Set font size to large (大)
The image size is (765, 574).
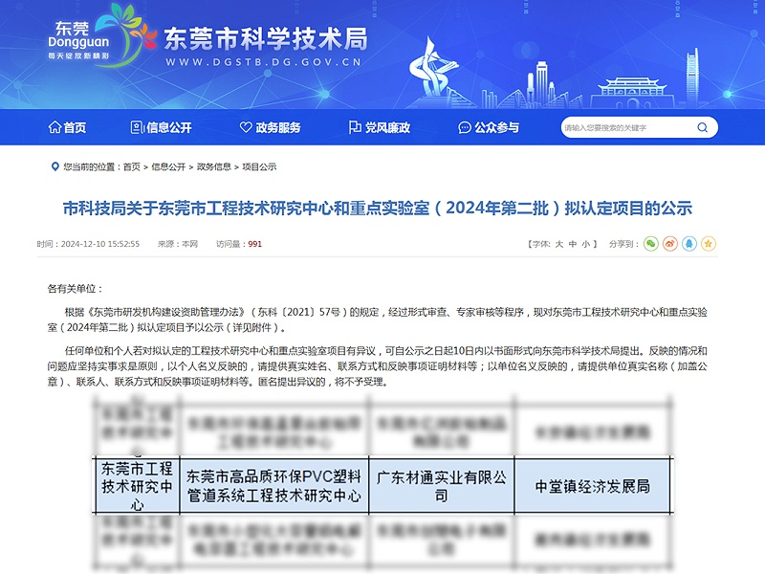click(x=559, y=244)
